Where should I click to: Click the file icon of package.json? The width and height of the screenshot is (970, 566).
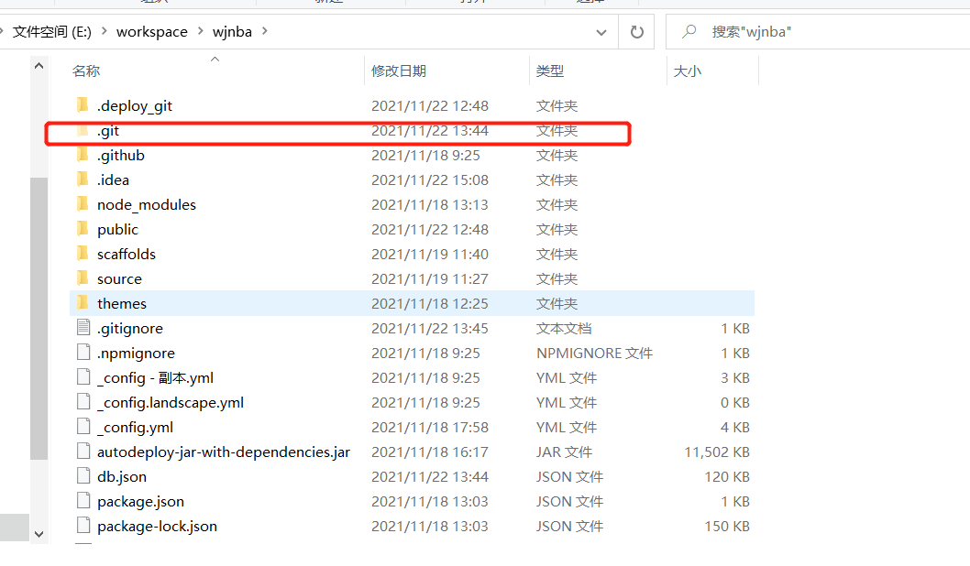83,501
